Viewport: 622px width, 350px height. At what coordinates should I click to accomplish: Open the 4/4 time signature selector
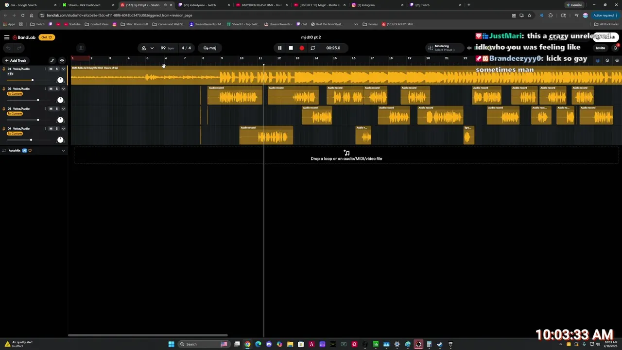coord(186,48)
